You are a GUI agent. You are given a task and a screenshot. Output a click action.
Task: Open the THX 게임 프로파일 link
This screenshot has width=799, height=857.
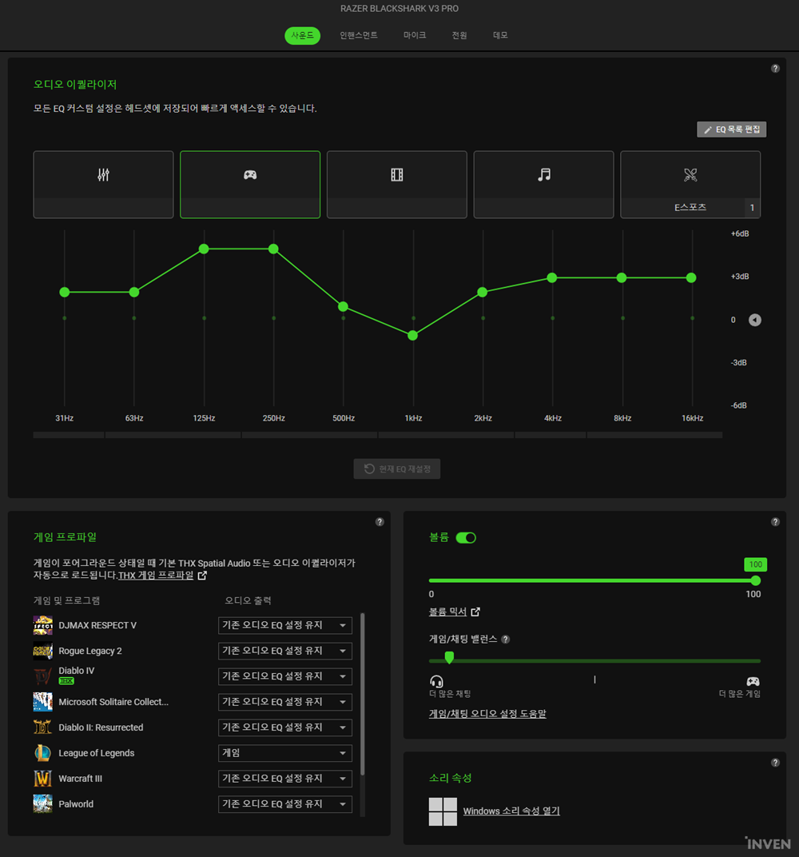(156, 576)
